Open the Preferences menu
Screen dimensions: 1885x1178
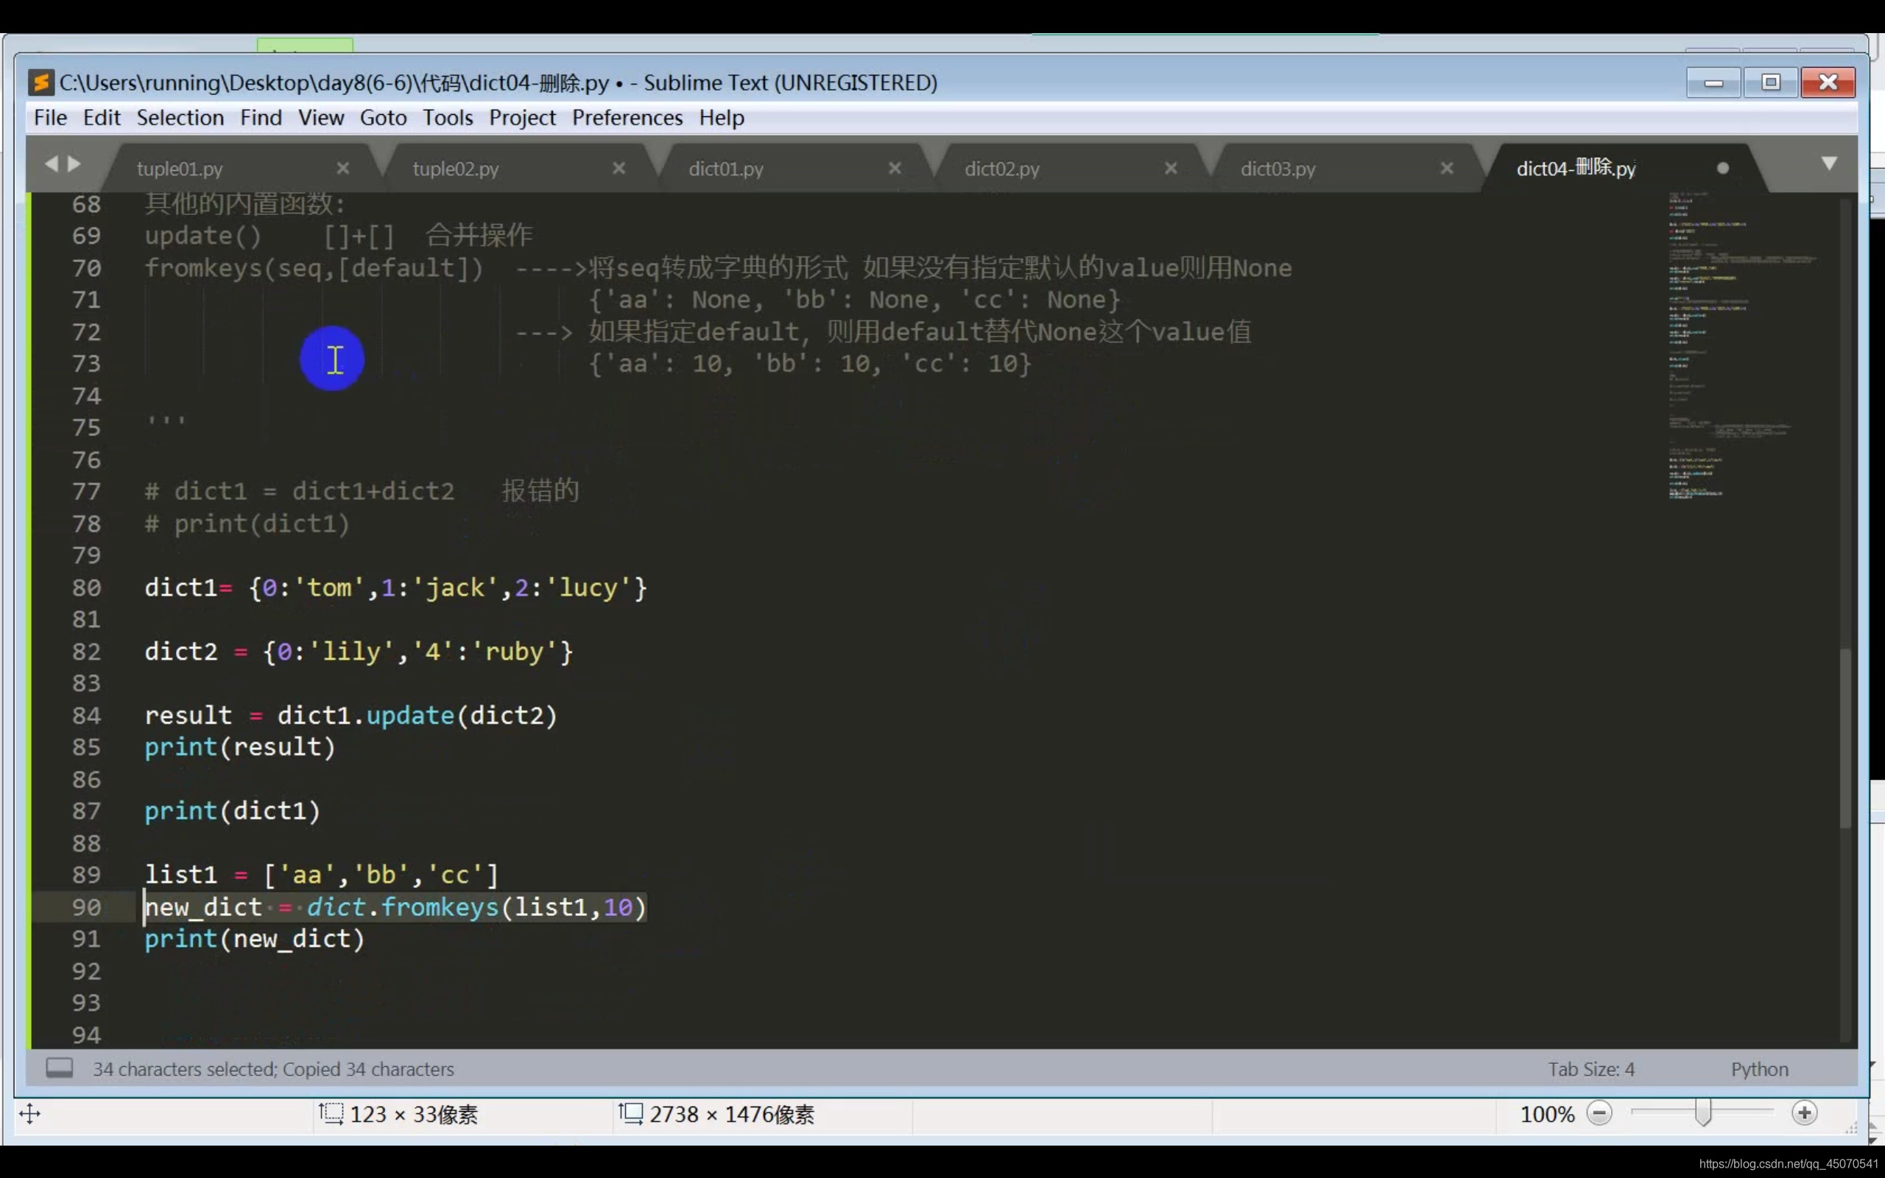627,118
